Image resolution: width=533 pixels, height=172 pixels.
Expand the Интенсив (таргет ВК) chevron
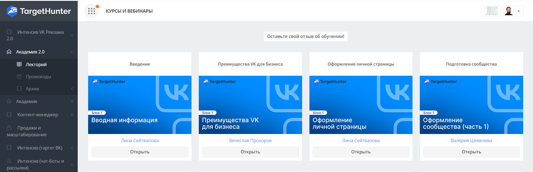click(x=72, y=148)
